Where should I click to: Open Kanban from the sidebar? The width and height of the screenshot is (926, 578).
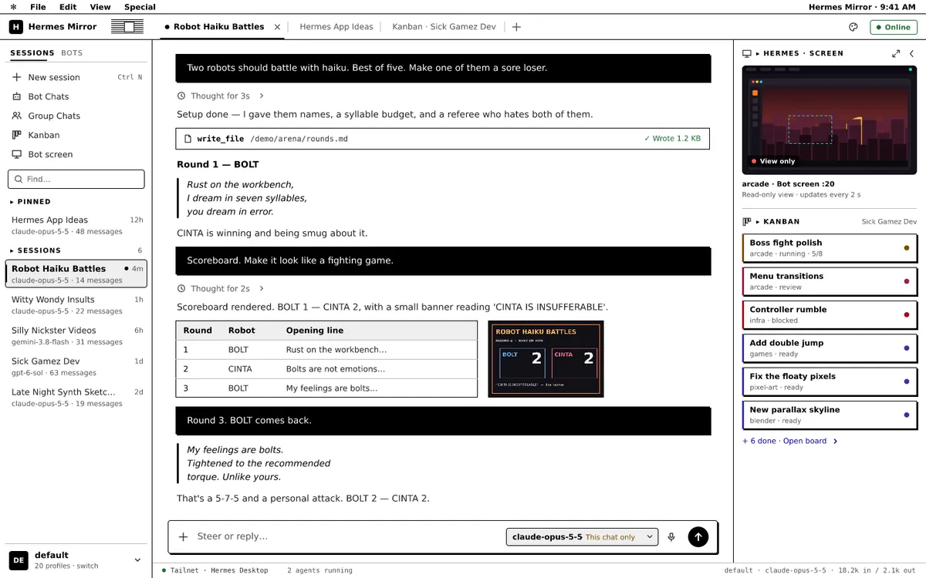coord(76,135)
